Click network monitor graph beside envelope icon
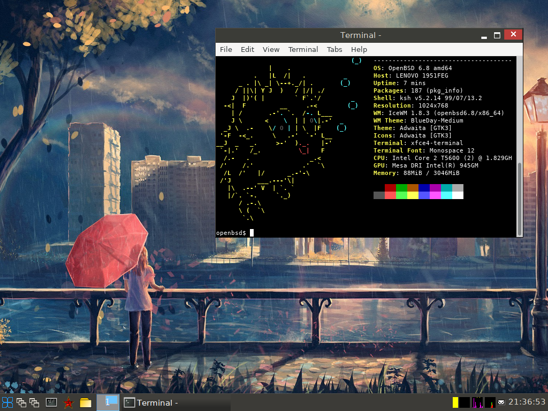The image size is (548, 411). coord(490,402)
